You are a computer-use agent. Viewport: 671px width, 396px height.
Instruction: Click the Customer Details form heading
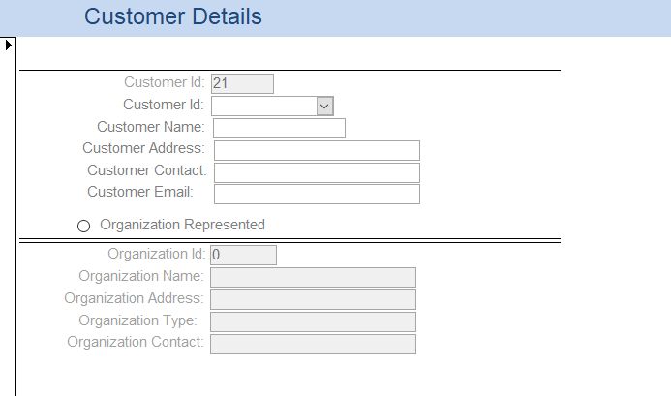(172, 16)
